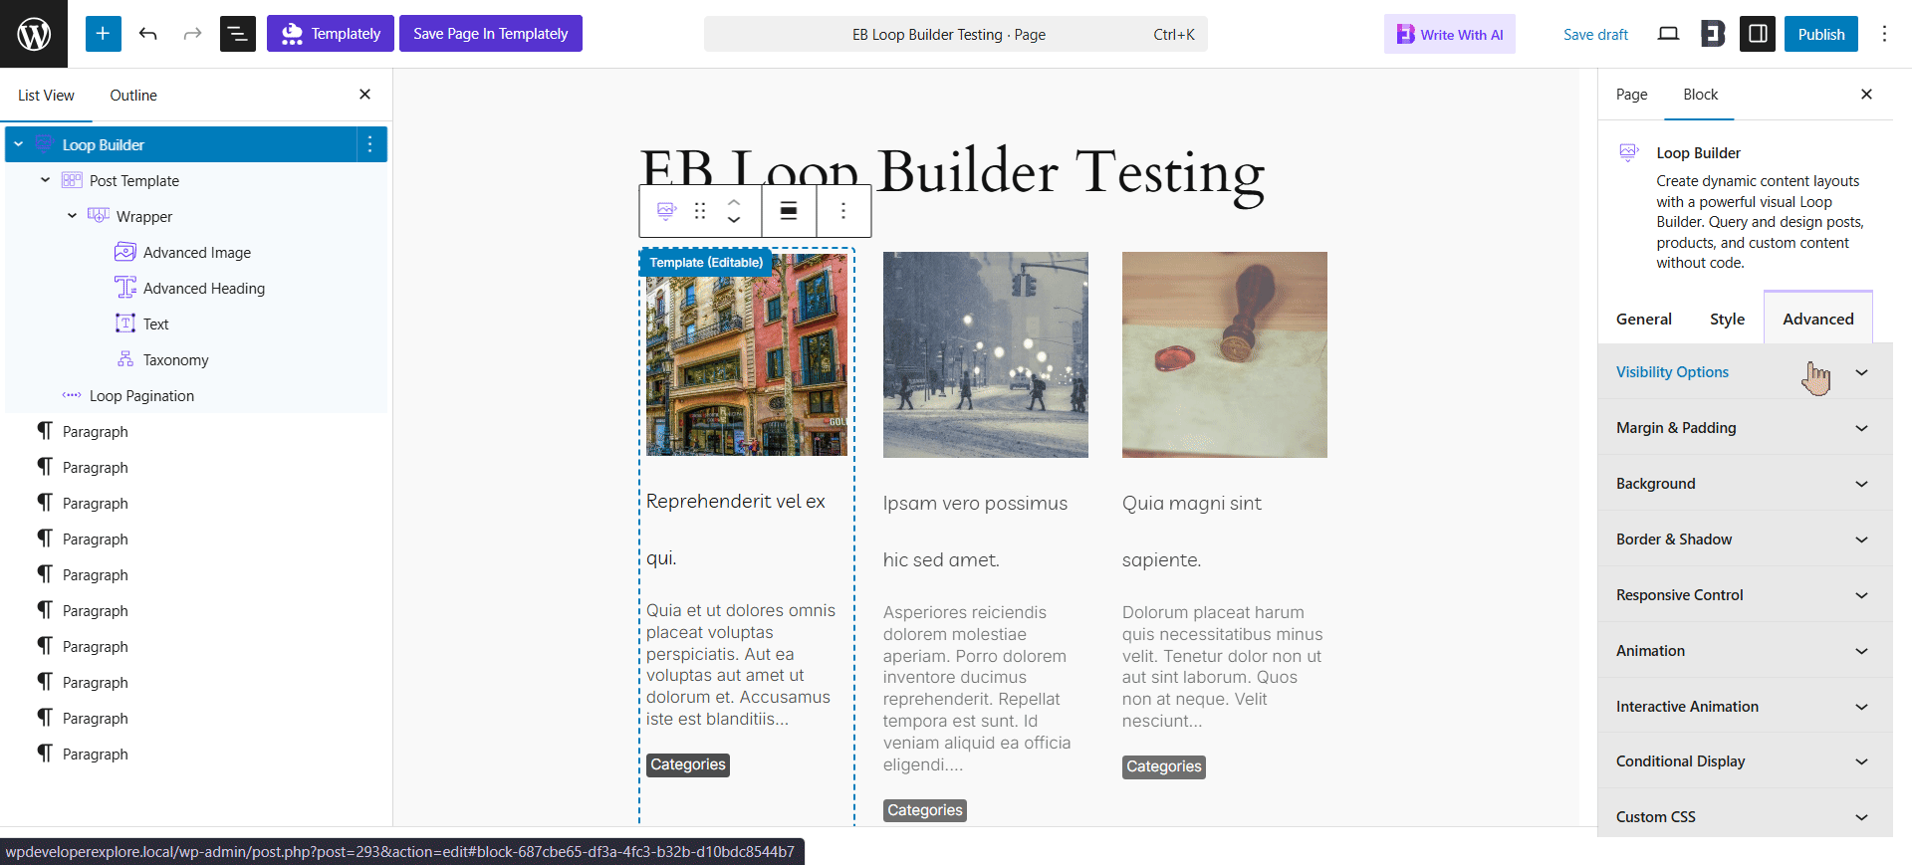Select the Text block in list
Screen dimensions: 1912x865
[156, 324]
